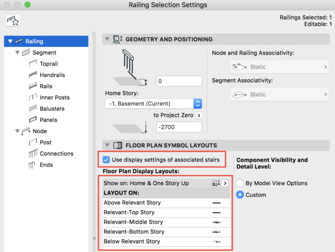Viewport: 335px width, 252px height.
Task: Click the Ends tree icon
Action: [31, 165]
